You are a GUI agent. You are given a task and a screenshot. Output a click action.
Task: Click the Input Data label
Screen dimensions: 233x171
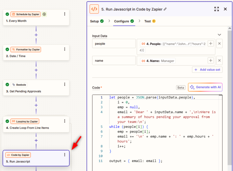point(100,36)
